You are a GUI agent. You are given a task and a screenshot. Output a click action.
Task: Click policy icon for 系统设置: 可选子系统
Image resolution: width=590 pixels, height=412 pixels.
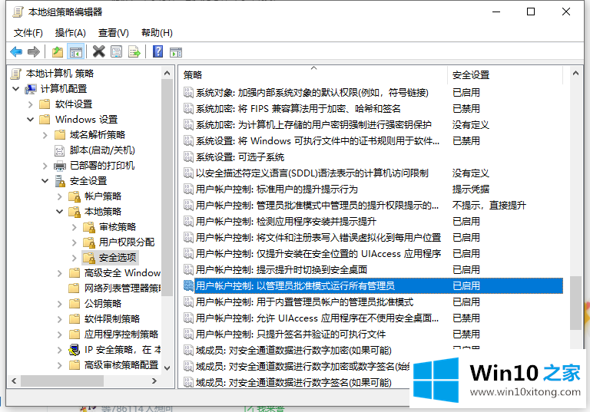(x=188, y=157)
